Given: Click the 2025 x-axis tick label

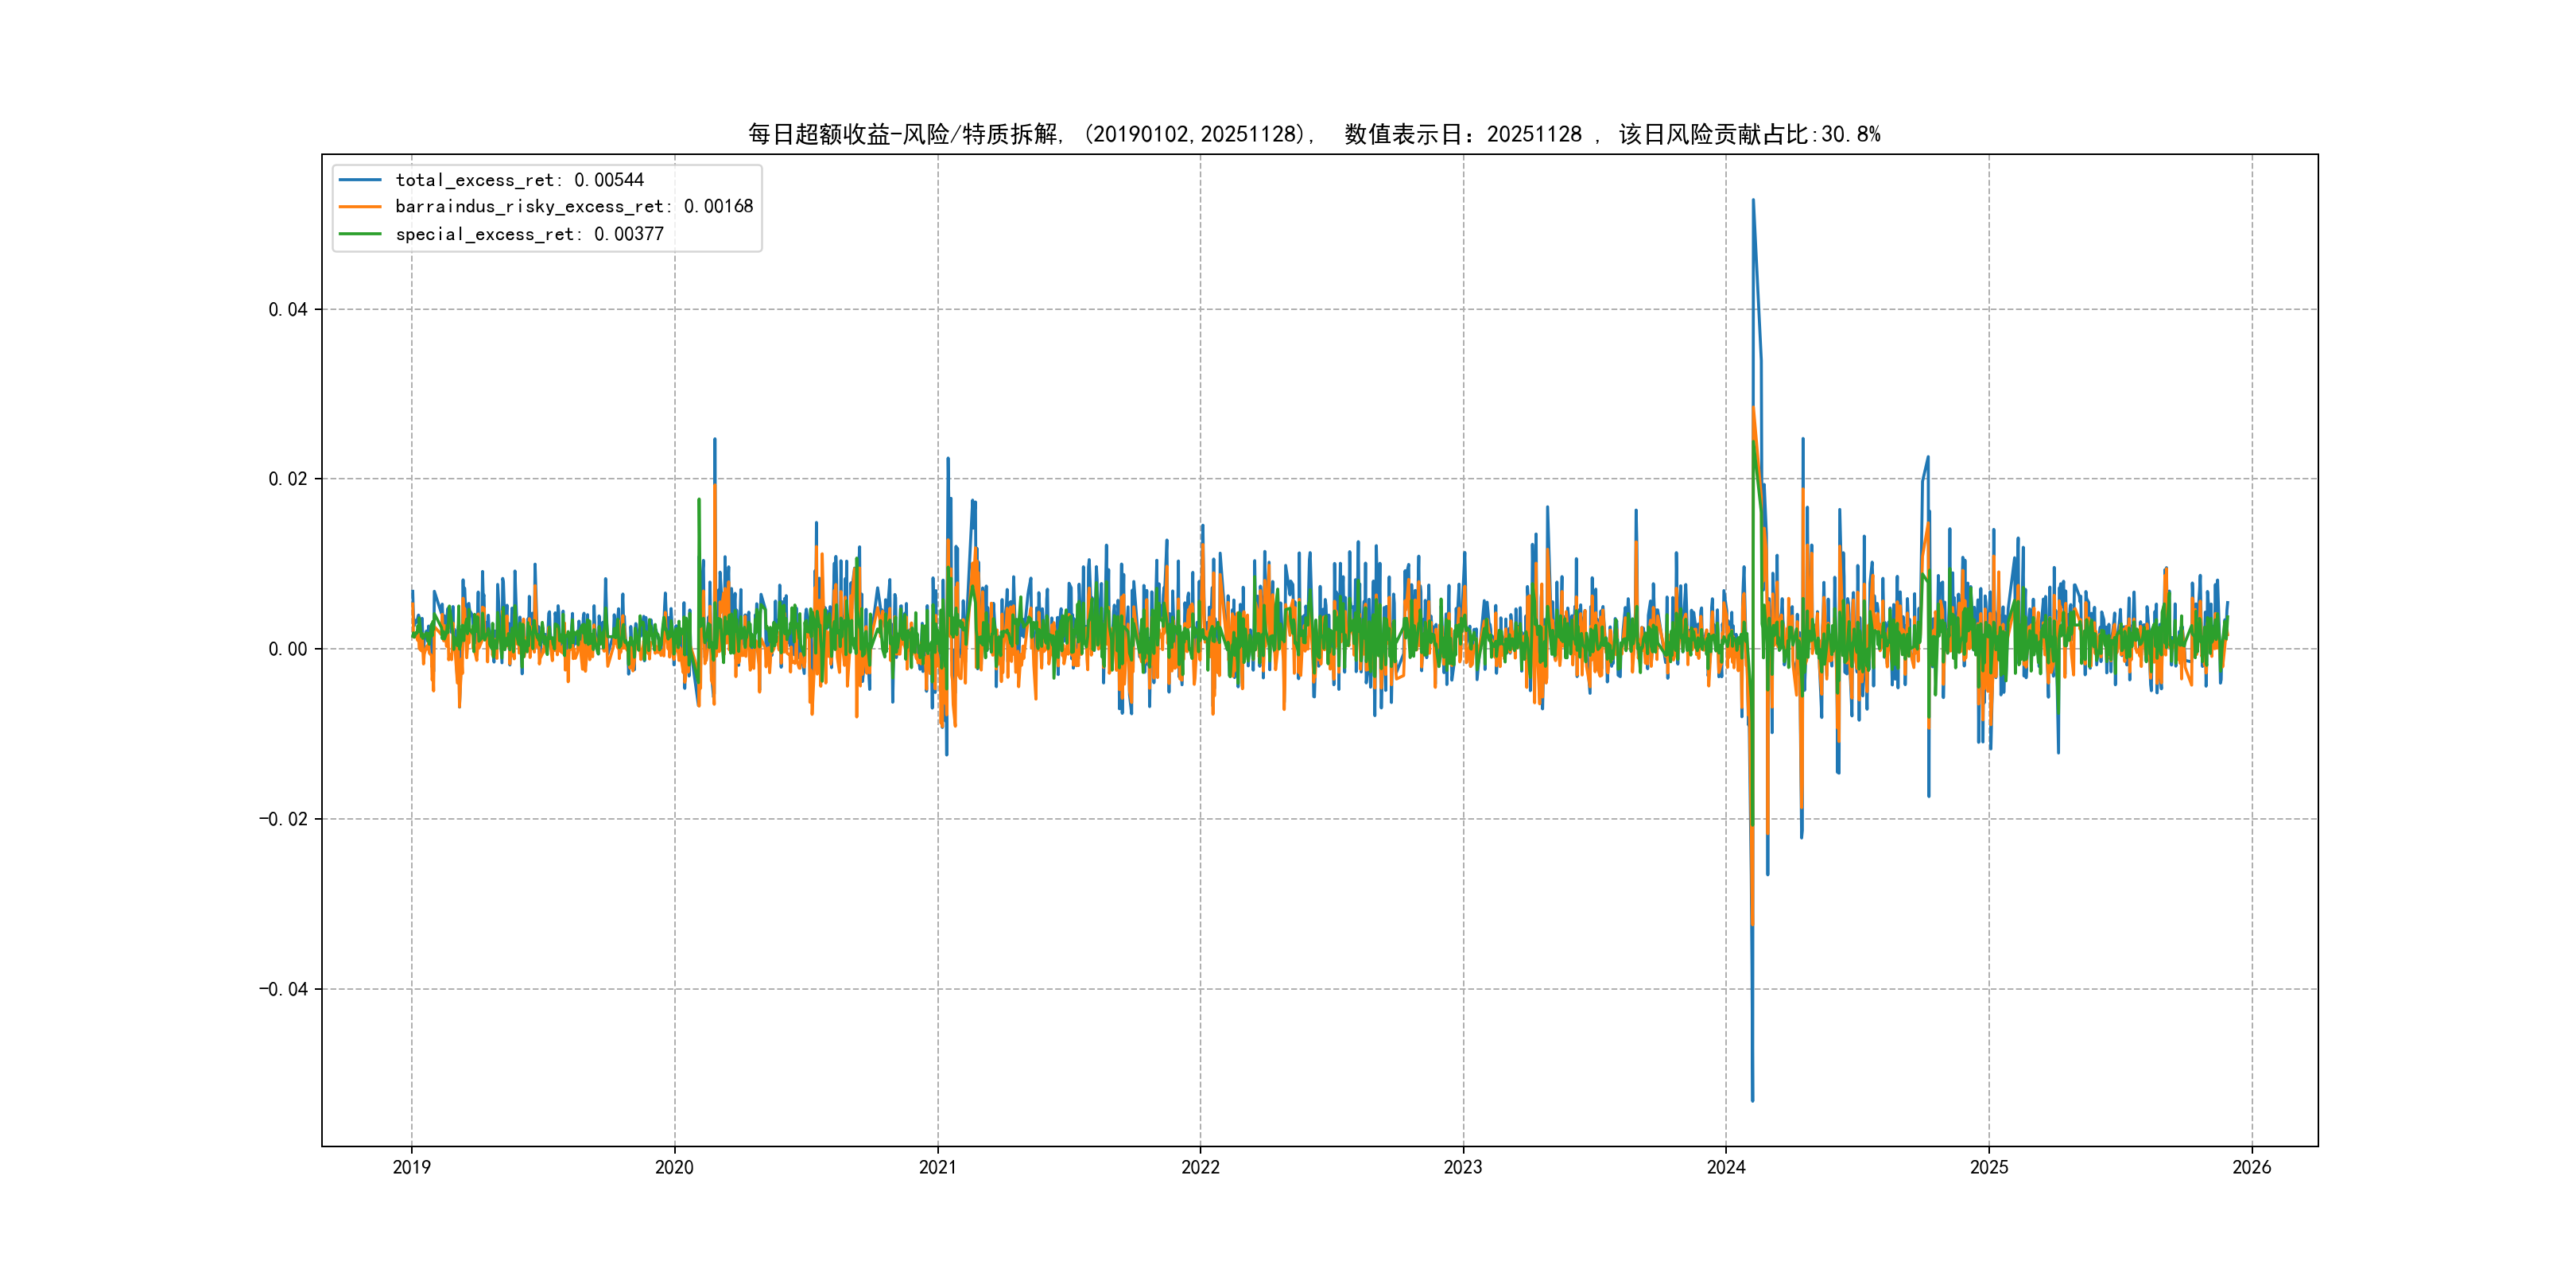Looking at the screenshot, I should [x=1989, y=1167].
